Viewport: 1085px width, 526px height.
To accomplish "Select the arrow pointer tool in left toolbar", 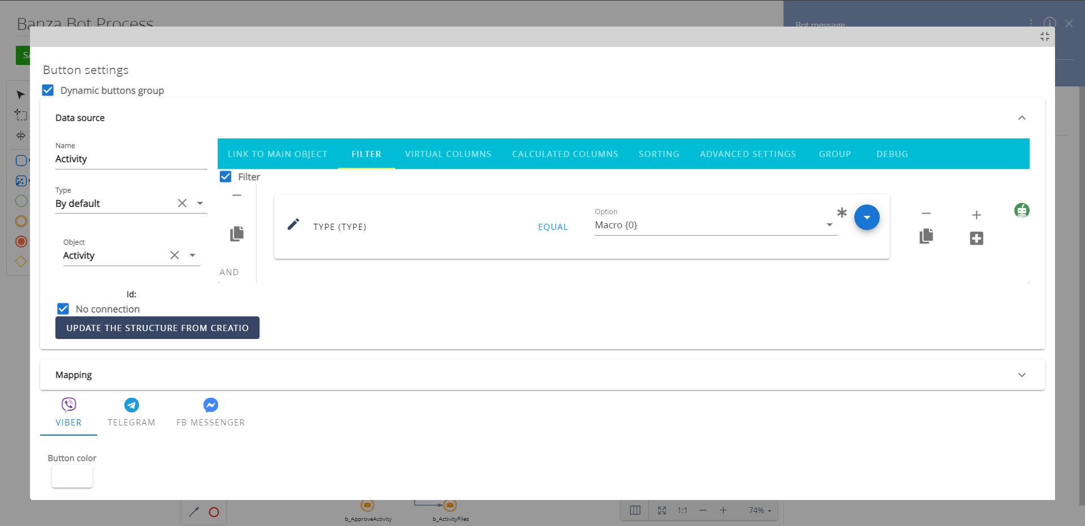I will click(20, 95).
